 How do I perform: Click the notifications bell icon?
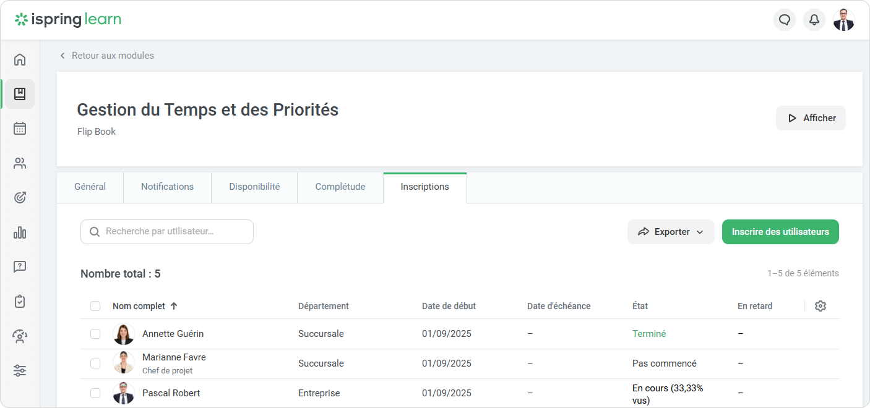814,20
